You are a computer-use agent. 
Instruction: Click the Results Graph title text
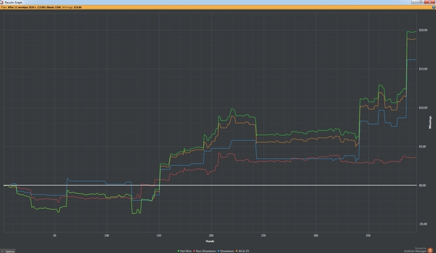point(14,2)
